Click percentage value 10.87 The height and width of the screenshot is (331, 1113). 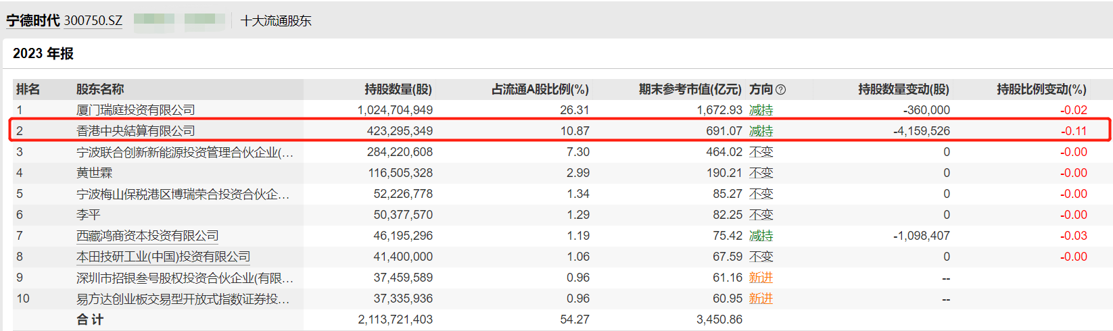575,131
